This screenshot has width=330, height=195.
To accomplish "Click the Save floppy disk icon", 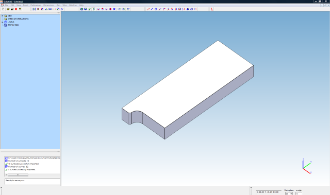I will 12,9.
